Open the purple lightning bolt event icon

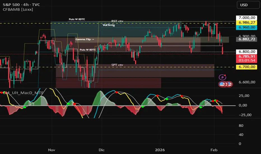[222, 77]
